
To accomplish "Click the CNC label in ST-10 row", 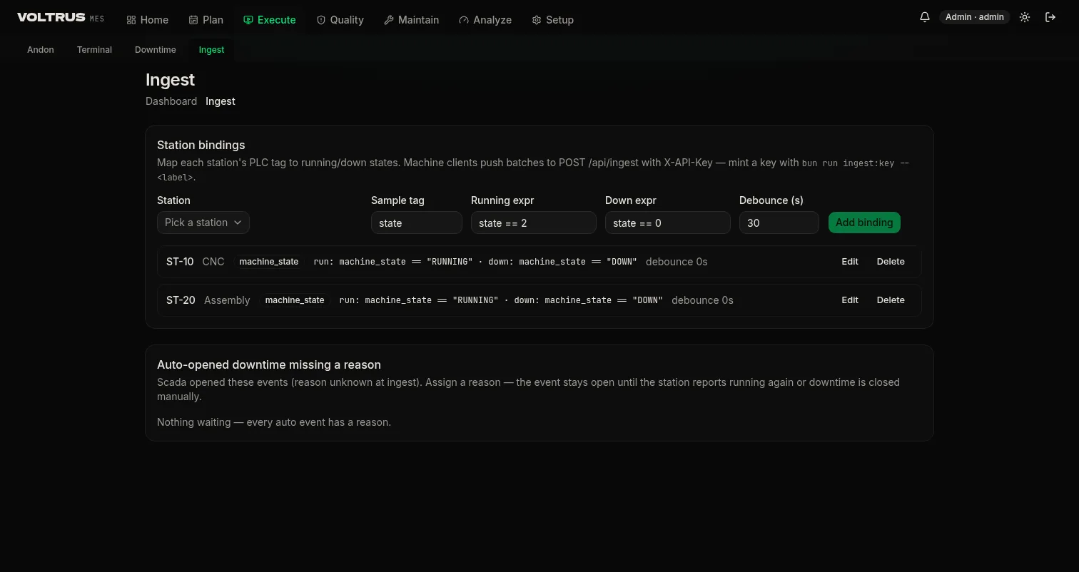I will (x=213, y=262).
